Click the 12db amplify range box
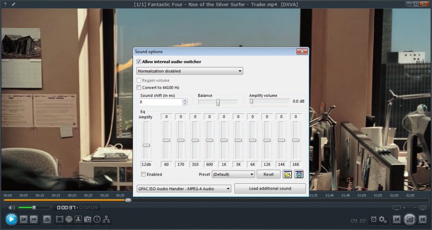 [146, 164]
